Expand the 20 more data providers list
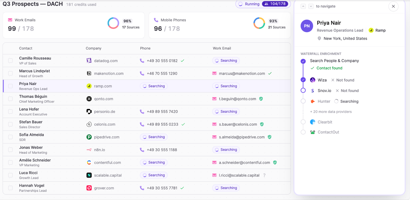The image size is (410, 200). (x=331, y=112)
